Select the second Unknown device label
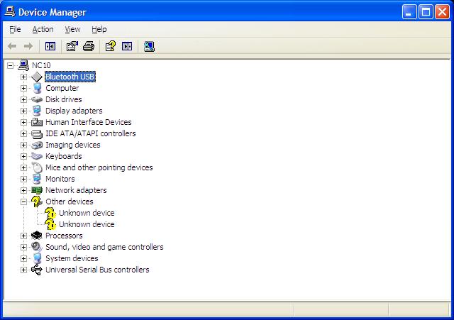The height and width of the screenshot is (320, 454). [x=87, y=224]
